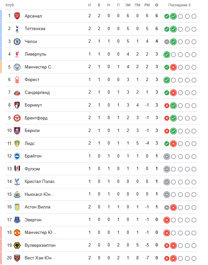Click the Arsenal club crest
The height and width of the screenshot is (265, 208).
tap(17, 16)
